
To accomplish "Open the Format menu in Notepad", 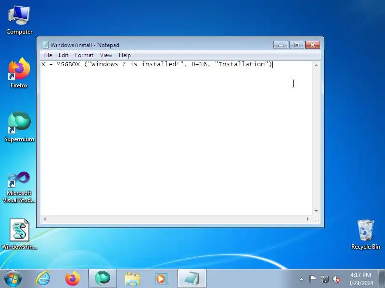I will [84, 55].
